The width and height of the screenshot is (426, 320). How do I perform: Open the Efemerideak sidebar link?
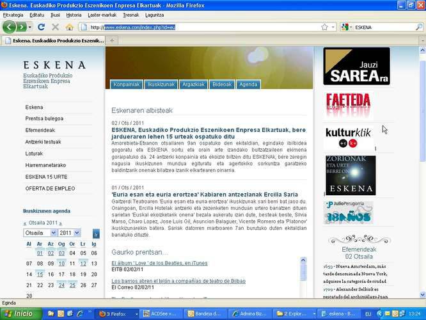(x=40, y=130)
